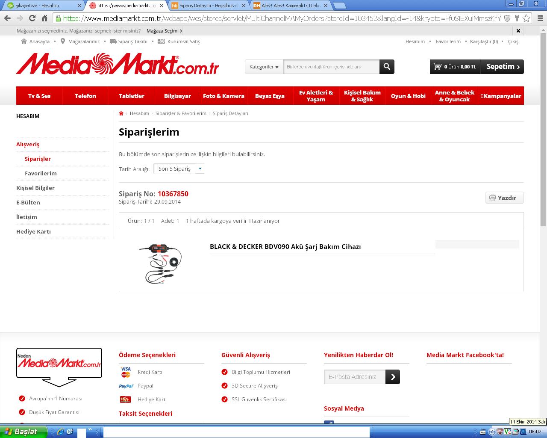Open Ev Aletleri & Yaşam category
Screen dimensions: 547x438
coord(316,96)
